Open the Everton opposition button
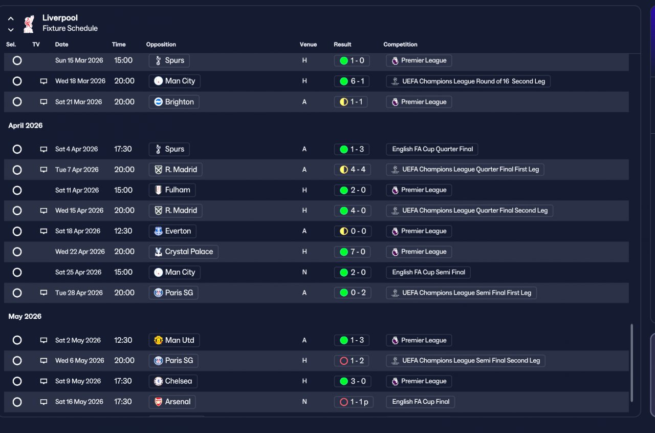The height and width of the screenshot is (433, 655). click(x=172, y=231)
